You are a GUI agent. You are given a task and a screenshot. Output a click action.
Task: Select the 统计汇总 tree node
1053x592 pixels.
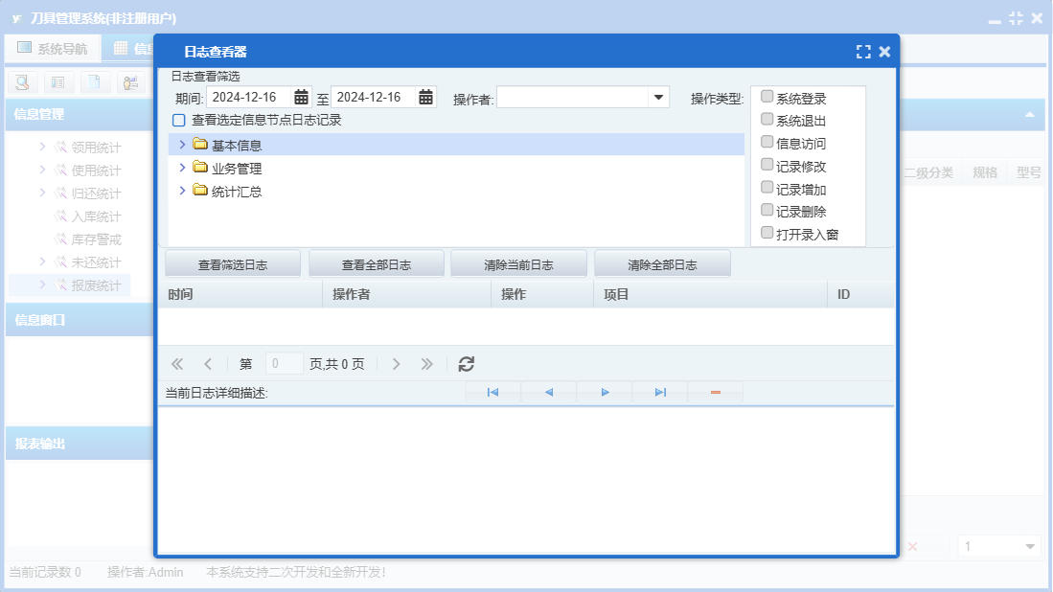point(237,192)
